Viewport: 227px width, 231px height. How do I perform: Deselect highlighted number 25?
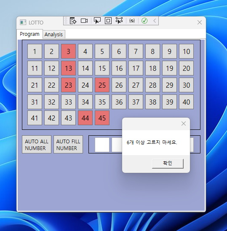[x=102, y=85]
